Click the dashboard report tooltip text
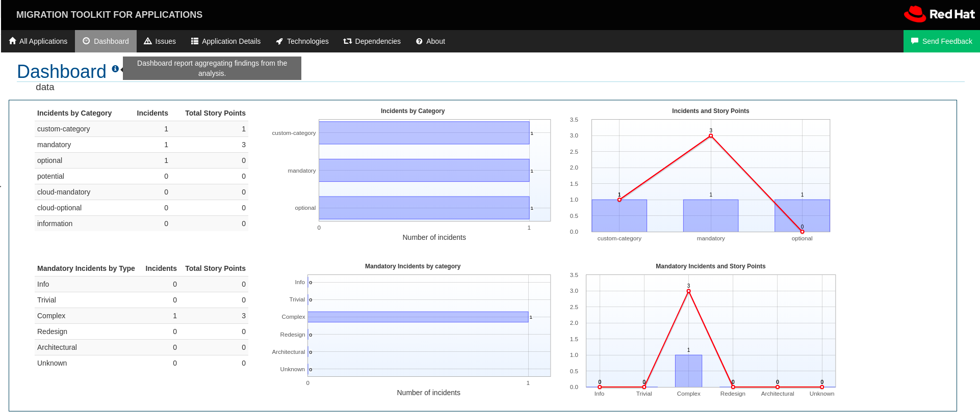This screenshot has width=980, height=415. tap(212, 68)
